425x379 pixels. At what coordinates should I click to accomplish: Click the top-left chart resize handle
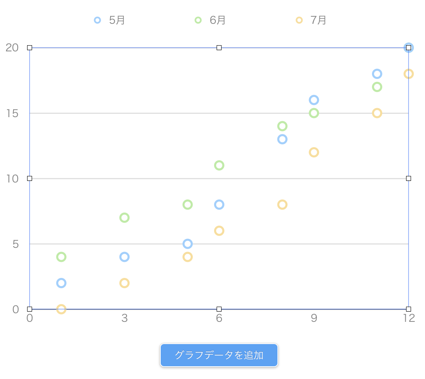pyautogui.click(x=30, y=48)
